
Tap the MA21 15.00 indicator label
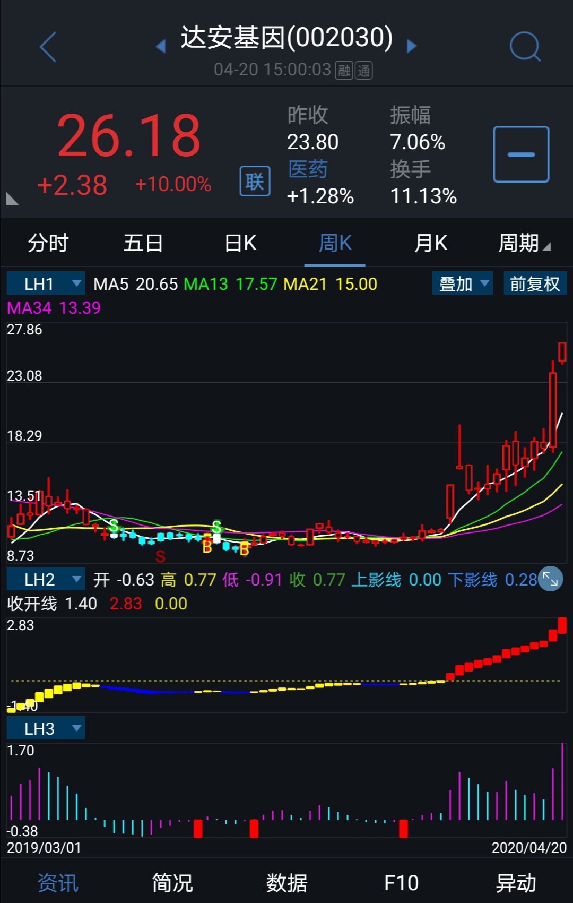(330, 284)
